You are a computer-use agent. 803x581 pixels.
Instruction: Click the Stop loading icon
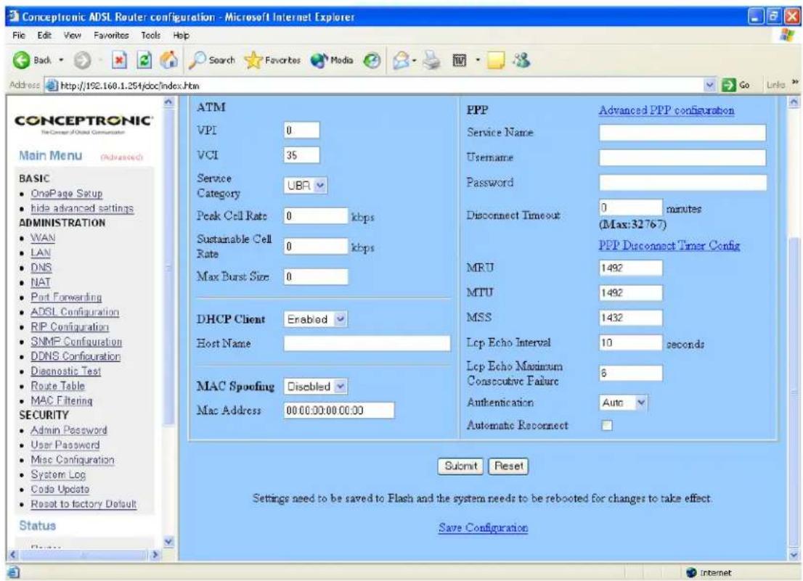(119, 60)
